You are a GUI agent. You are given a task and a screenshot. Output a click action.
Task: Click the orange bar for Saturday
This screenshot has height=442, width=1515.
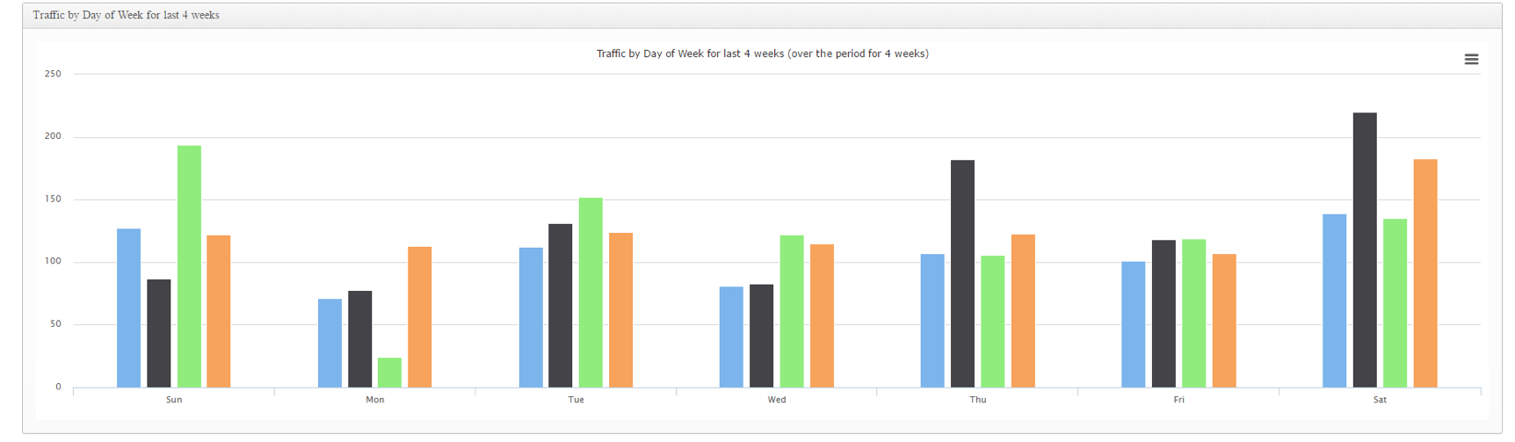pos(1425,273)
